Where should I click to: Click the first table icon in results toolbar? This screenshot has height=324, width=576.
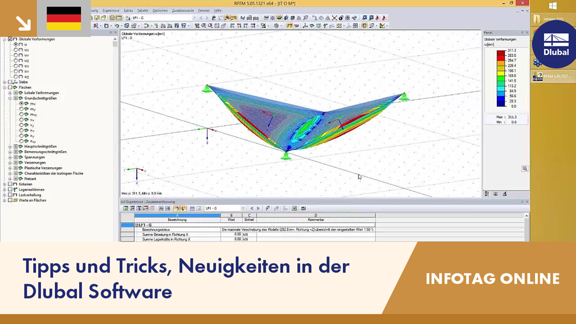pos(126,208)
